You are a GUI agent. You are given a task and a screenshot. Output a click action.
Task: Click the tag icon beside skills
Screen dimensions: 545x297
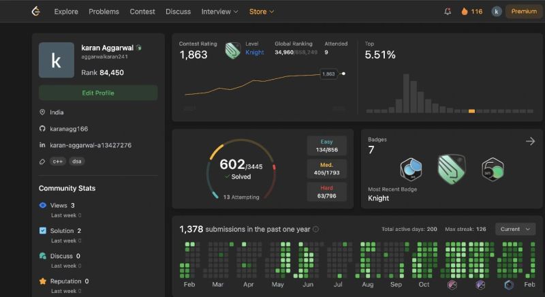42,161
